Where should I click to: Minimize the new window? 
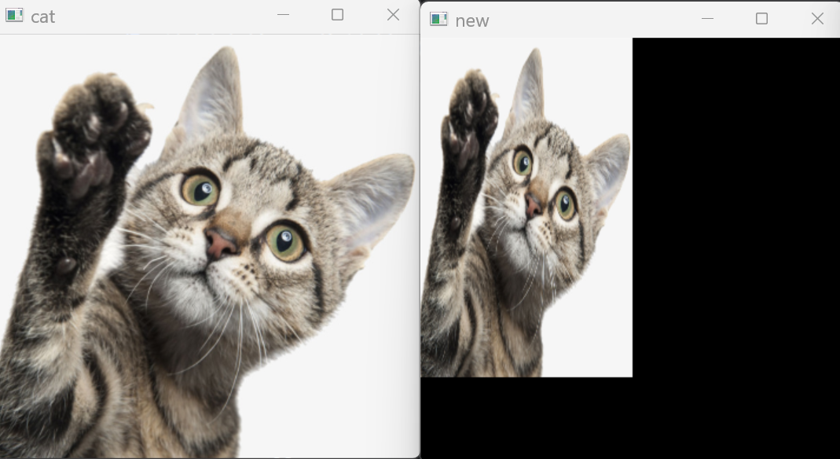tap(707, 19)
